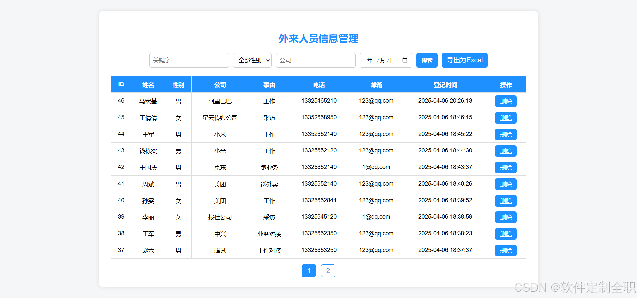Select page 1 pagination button
This screenshot has width=637, height=298.
309,270
